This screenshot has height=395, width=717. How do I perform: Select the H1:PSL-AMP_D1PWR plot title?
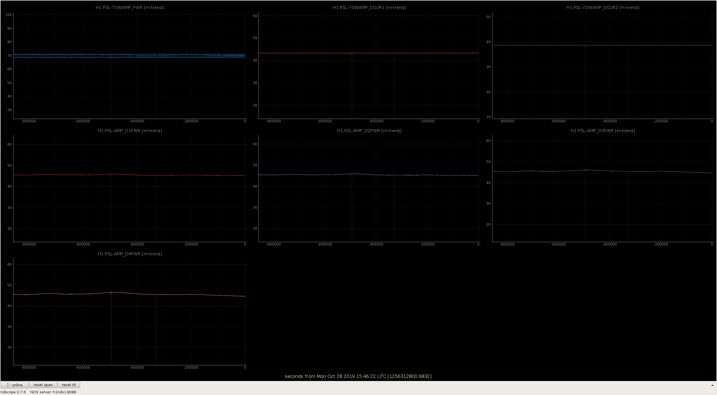(x=130, y=131)
